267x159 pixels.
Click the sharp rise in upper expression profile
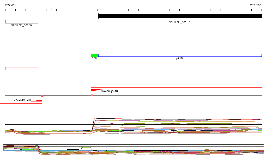pos(93,124)
